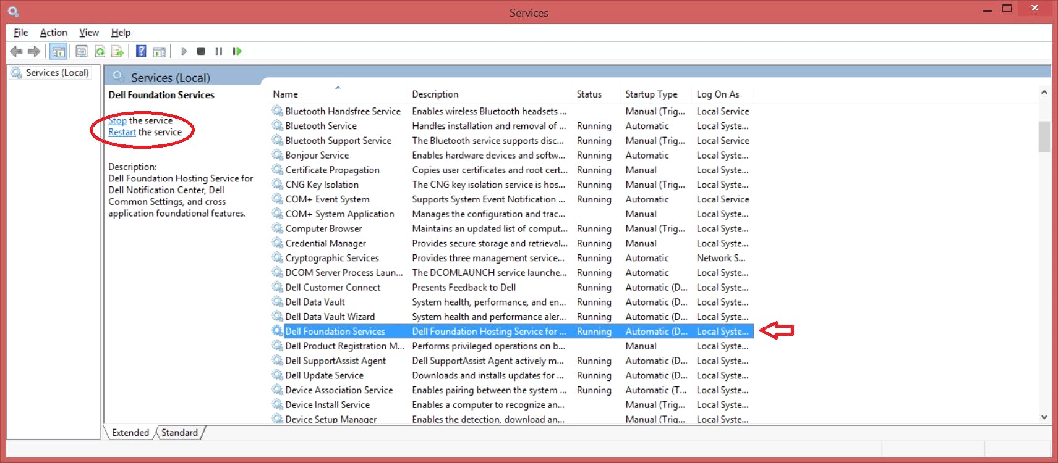The width and height of the screenshot is (1058, 463).
Task: Click the blue Help question mark icon
Action: (x=141, y=51)
